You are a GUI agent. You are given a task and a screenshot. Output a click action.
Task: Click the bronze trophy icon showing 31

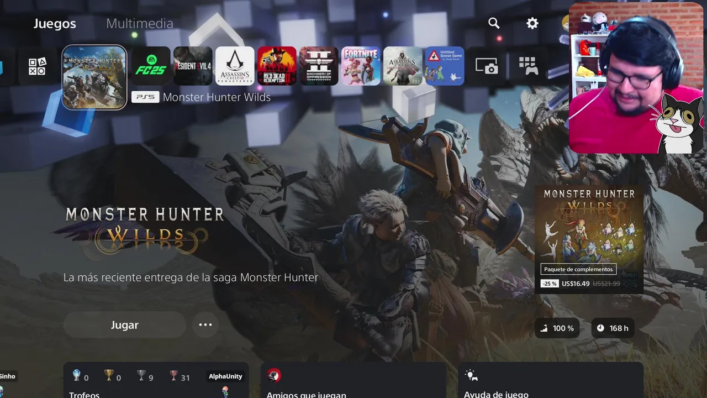point(173,376)
